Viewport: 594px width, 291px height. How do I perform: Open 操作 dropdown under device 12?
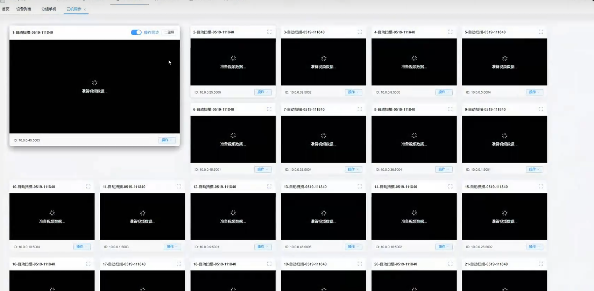263,247
